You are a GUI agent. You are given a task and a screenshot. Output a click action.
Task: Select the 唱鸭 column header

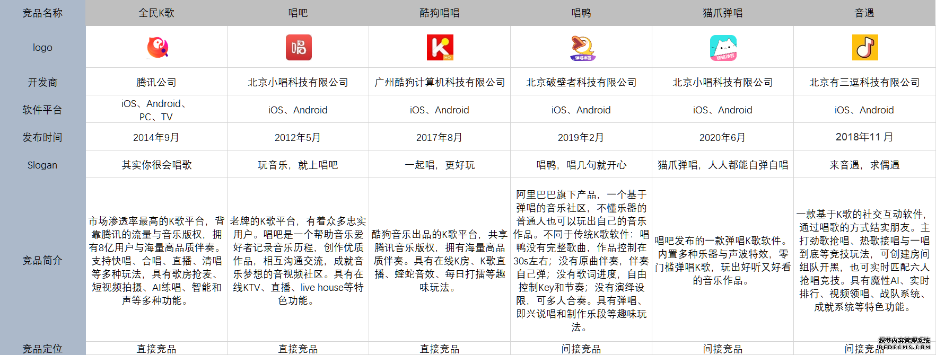point(581,13)
